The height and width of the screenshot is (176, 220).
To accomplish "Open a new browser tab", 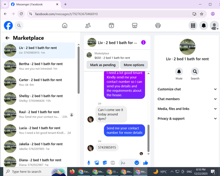I will click(66, 4).
